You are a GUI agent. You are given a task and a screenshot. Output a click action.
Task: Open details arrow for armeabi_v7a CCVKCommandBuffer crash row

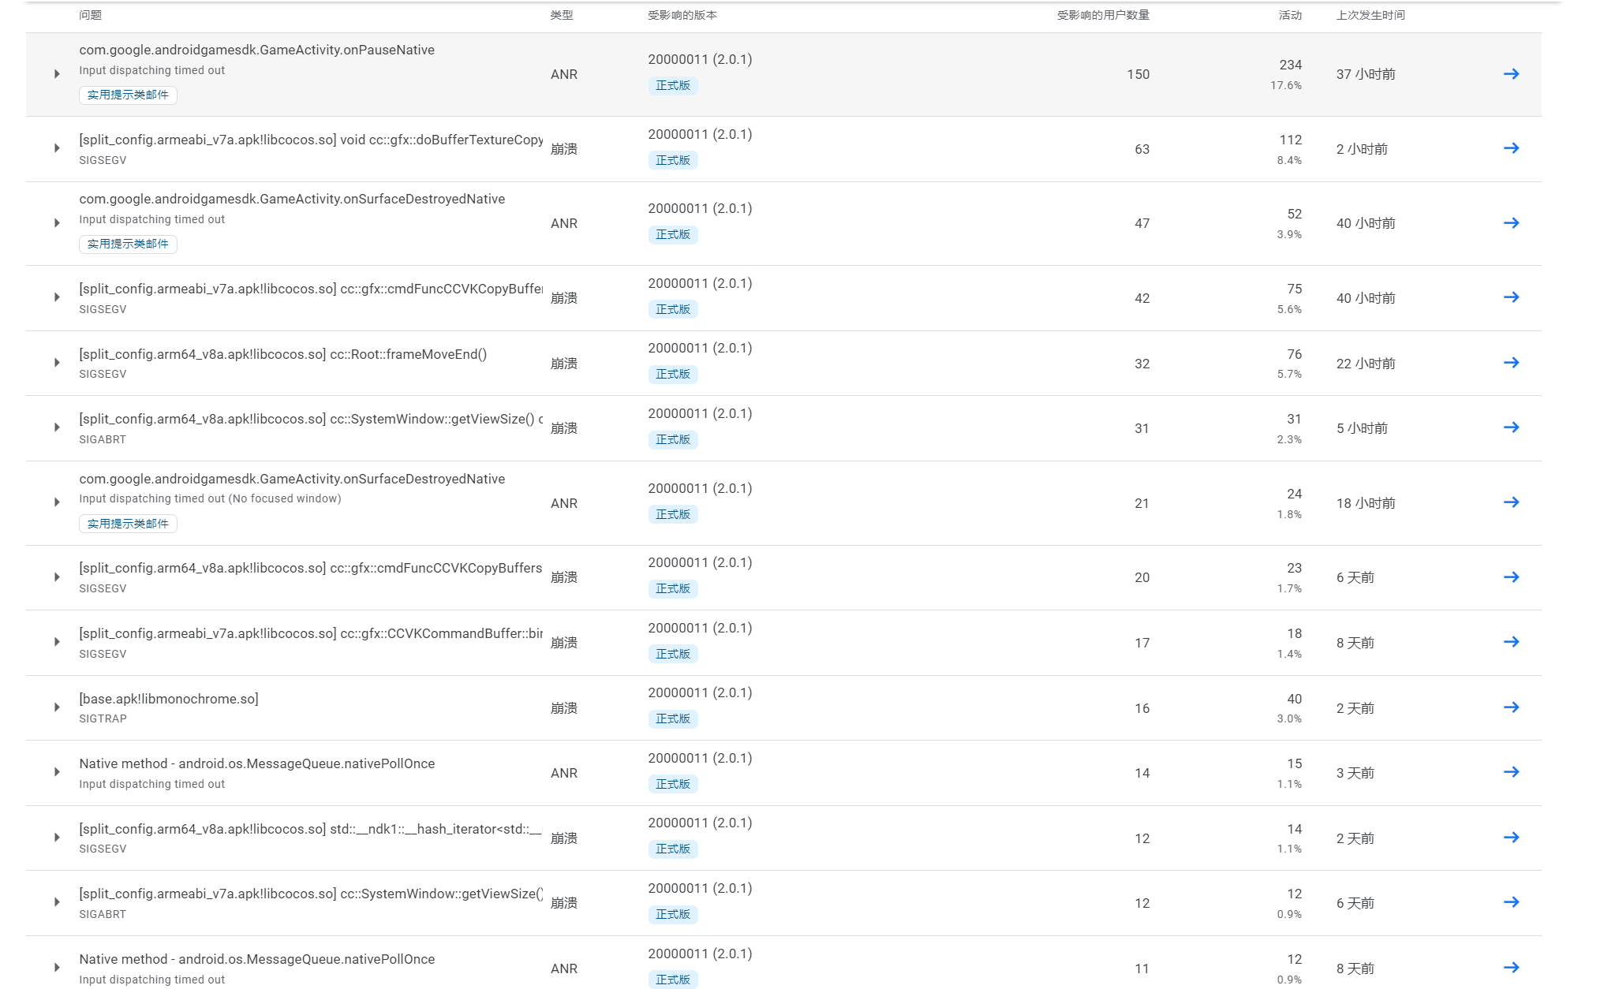[x=1511, y=642]
